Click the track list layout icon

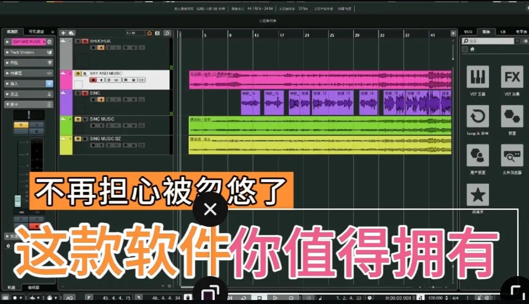coord(157,33)
